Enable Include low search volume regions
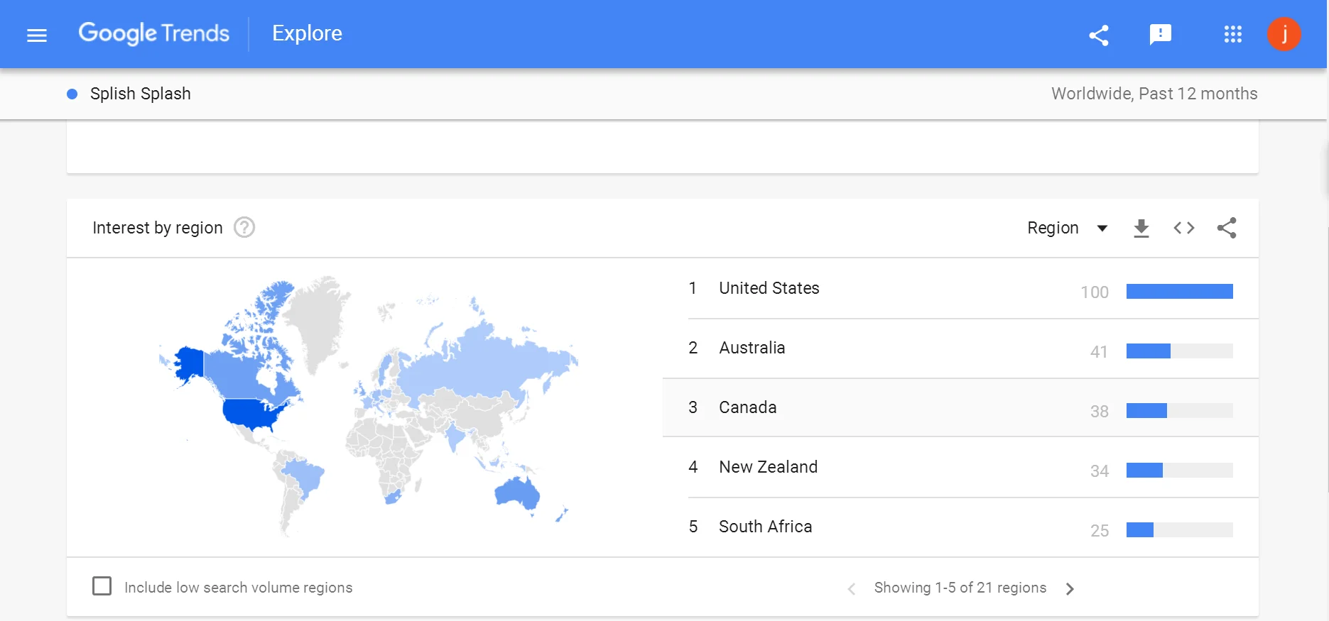Screen dimensions: 1329x621 coord(102,586)
